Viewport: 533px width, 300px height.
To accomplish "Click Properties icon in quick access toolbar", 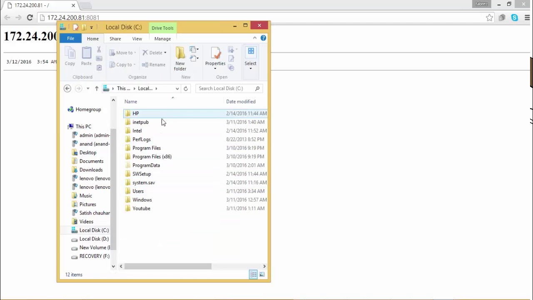I will pyautogui.click(x=75, y=27).
